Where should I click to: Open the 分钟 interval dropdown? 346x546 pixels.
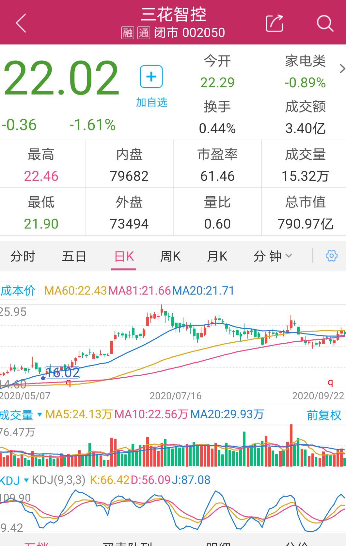pos(273,256)
